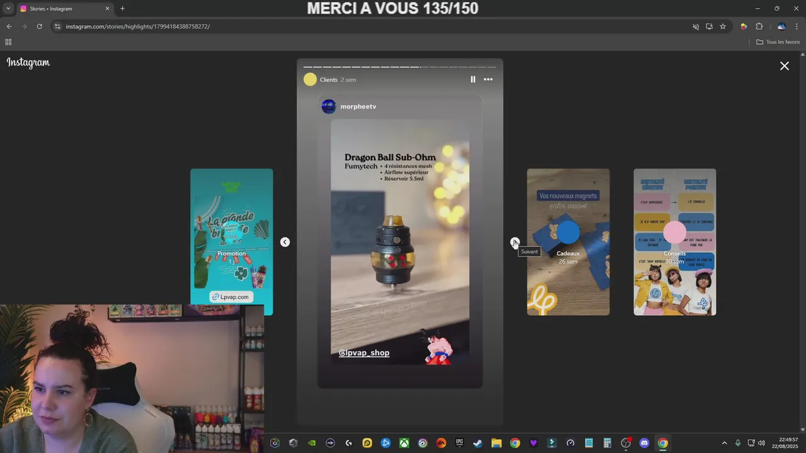This screenshot has width=806, height=453.
Task: Open the Notepad taskbar icon
Action: point(589,443)
